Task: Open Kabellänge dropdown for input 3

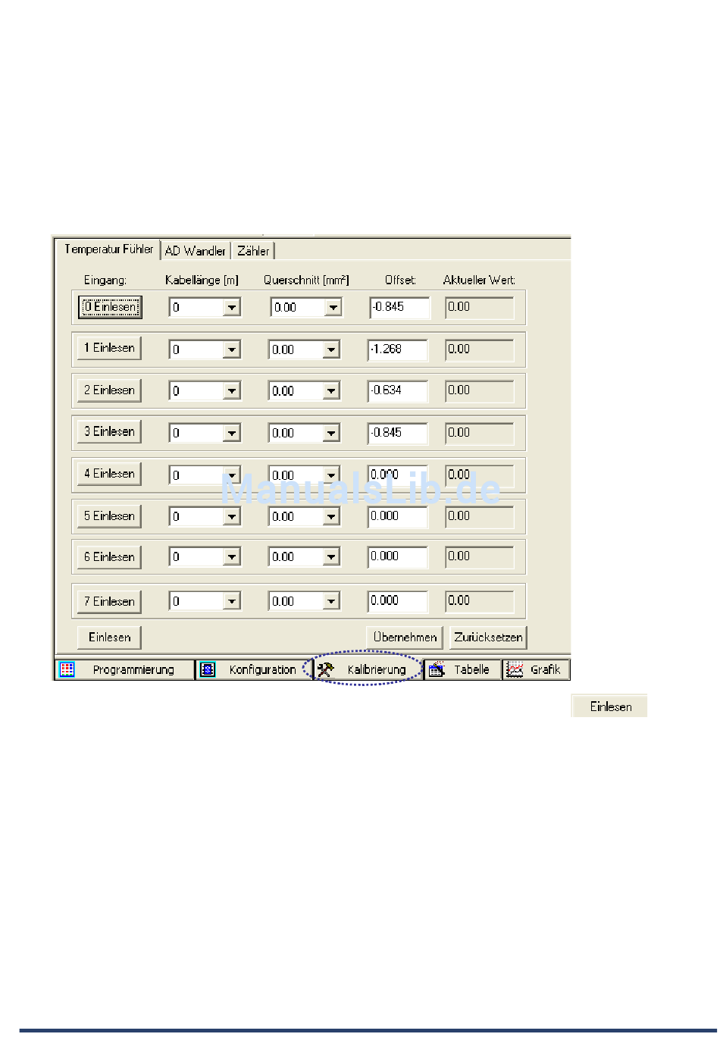Action: point(232,434)
